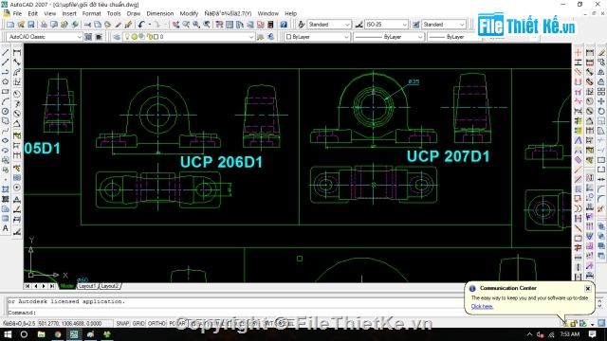Expand the AutoCAD Classic workspace dropdown
This screenshot has height=341, width=607.
point(45,37)
